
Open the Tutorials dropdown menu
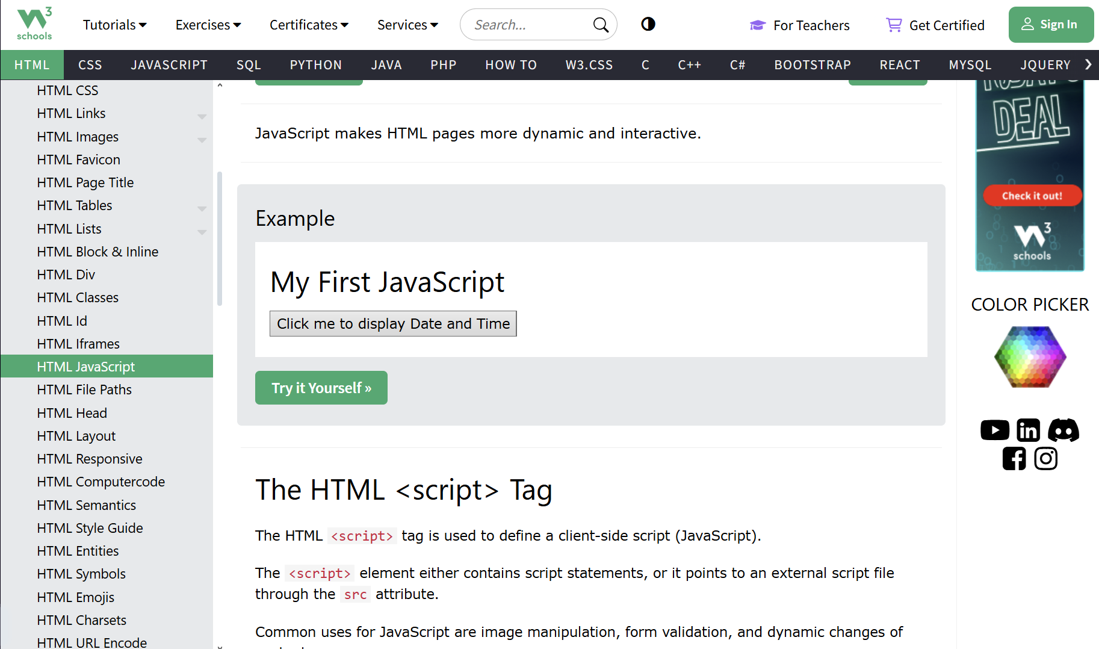point(114,25)
